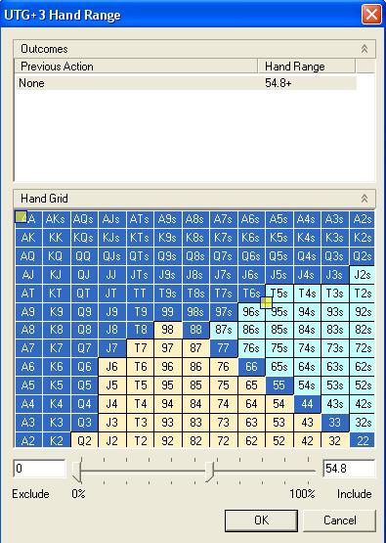Viewport: 386px width, 543px height.
Task: Toggle the 96s hand cell
Action: pyautogui.click(x=251, y=312)
